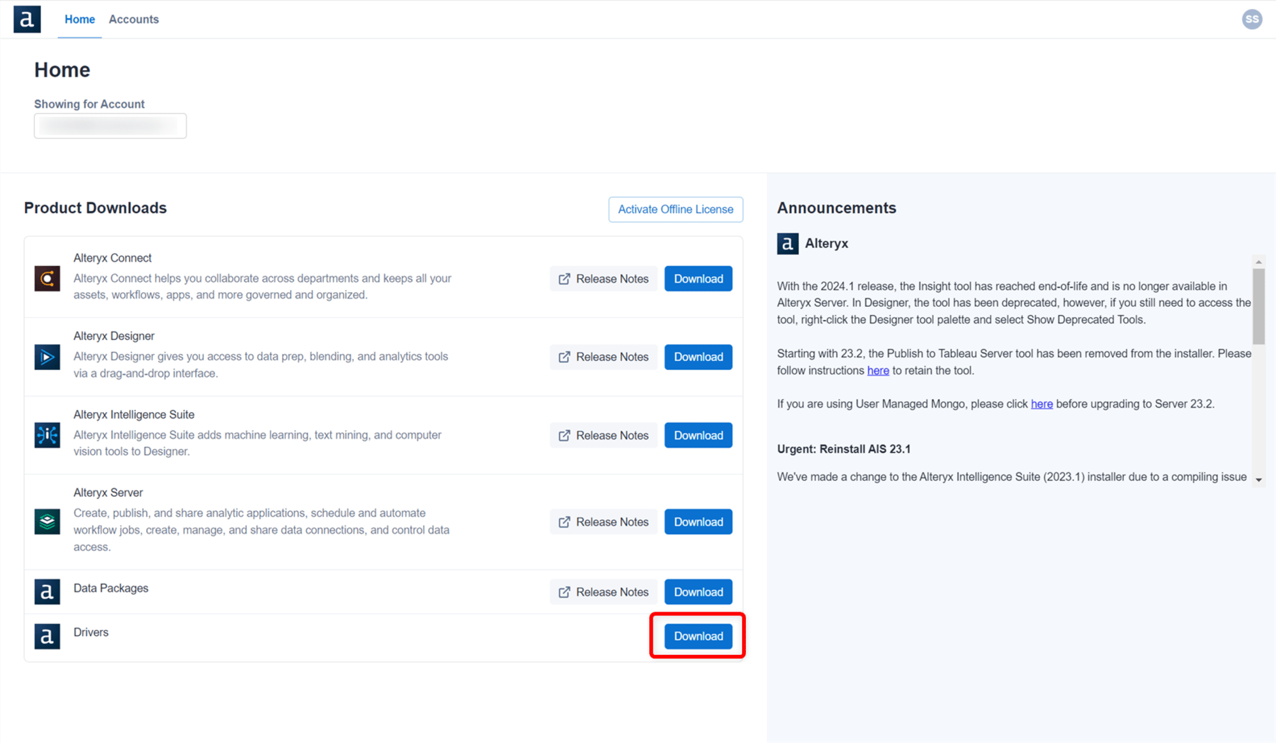Download Alteryx Intelligence Suite
Image resolution: width=1276 pixels, height=743 pixels.
click(x=699, y=436)
